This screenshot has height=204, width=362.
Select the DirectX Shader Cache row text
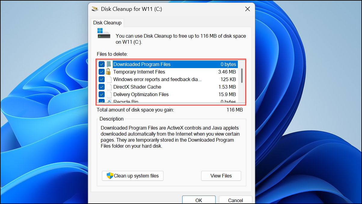coord(137,87)
